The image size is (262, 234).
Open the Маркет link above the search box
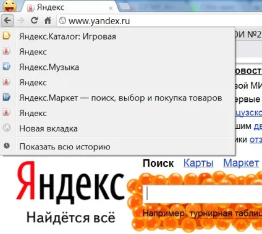[241, 163]
